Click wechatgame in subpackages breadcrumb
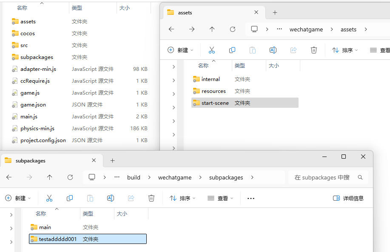Viewport: 390px width, 252px height. click(175, 178)
